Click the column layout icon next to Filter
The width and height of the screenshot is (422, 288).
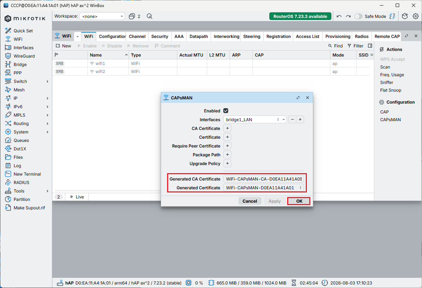click(370, 46)
